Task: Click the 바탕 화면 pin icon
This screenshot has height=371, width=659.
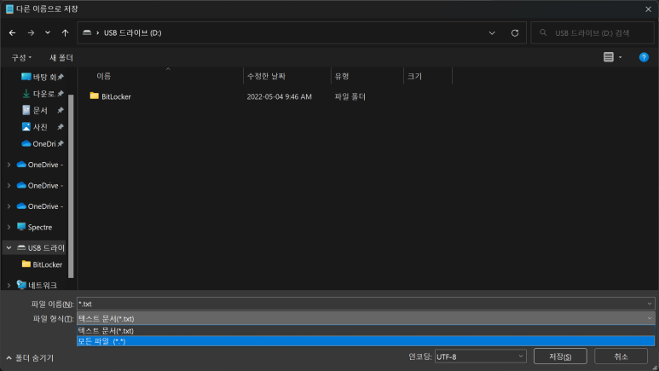Action: point(61,77)
